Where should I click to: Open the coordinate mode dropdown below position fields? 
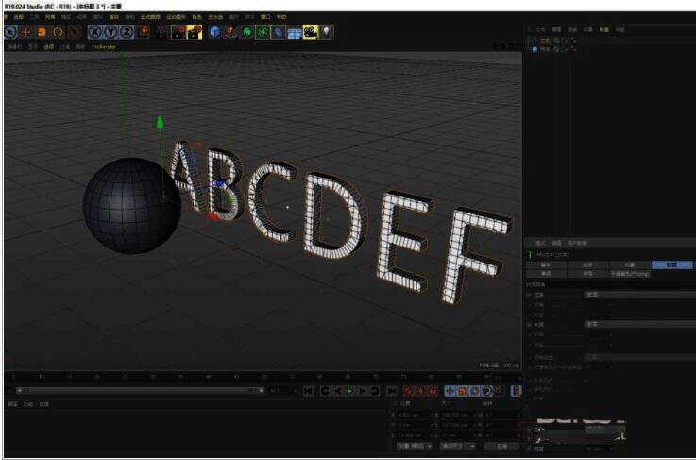(415, 444)
